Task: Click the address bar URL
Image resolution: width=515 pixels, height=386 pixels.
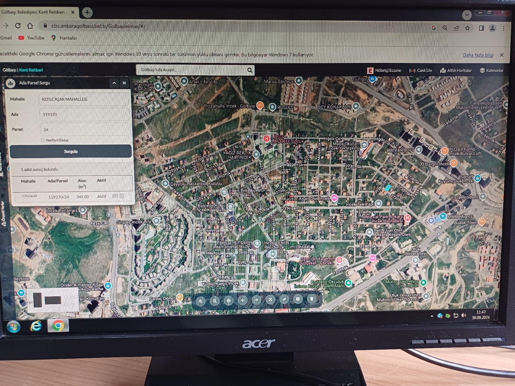Action: [x=98, y=26]
